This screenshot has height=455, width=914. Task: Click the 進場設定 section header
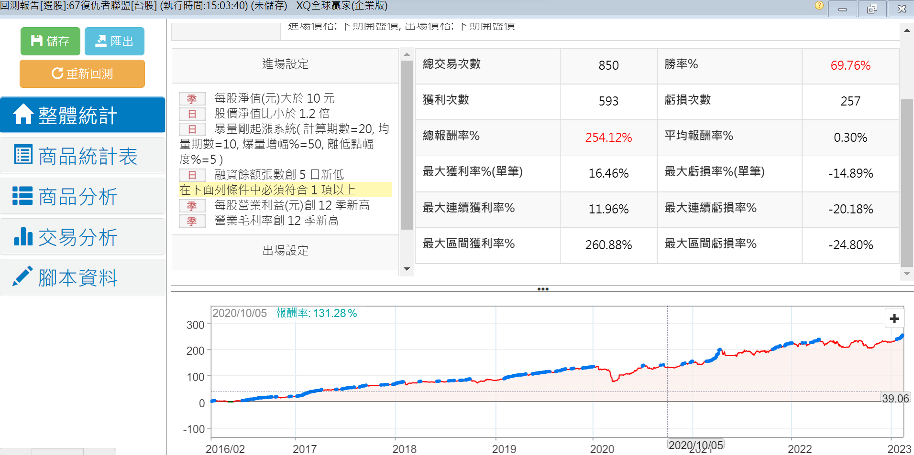pos(285,64)
